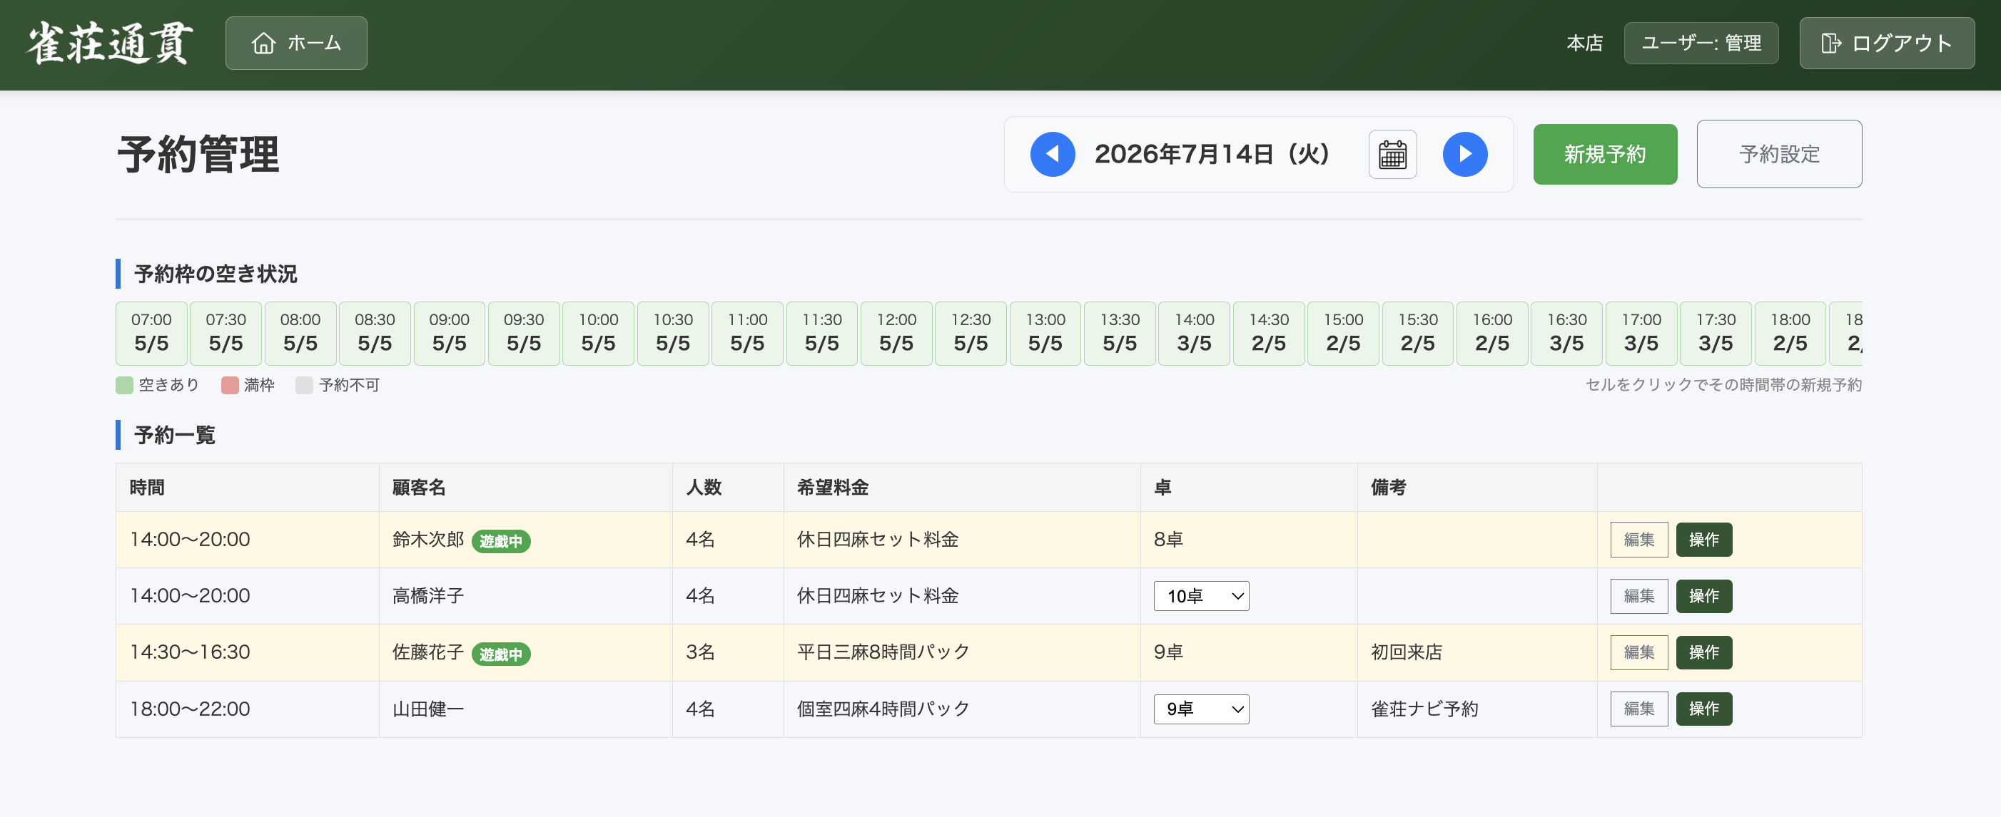The height and width of the screenshot is (817, 2001).
Task: Open 操作 actions for 高橋洋子
Action: coord(1703,596)
